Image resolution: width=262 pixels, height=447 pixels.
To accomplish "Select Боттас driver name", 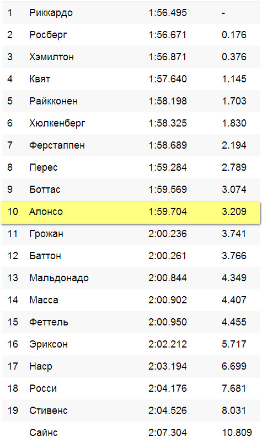I will [x=45, y=190].
